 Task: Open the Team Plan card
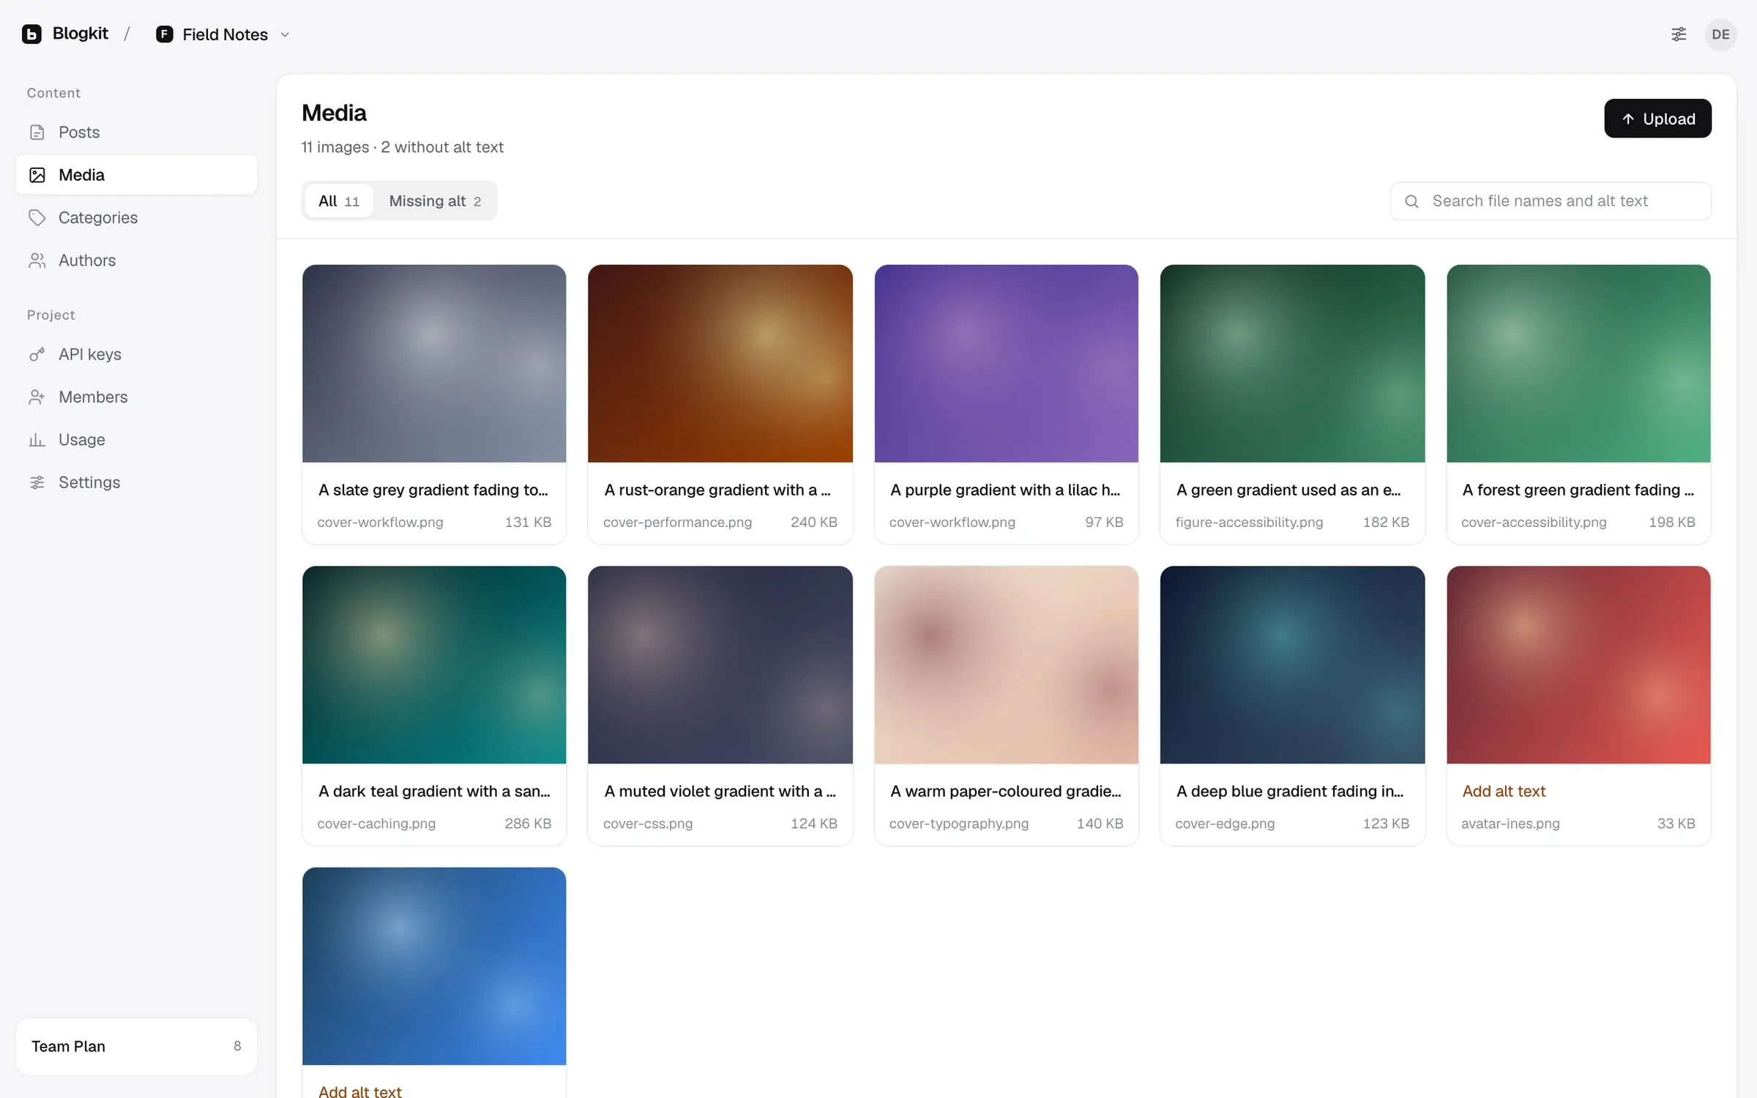click(x=136, y=1046)
